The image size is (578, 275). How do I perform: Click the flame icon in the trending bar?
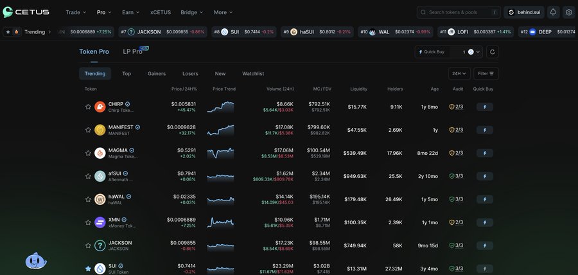point(16,32)
